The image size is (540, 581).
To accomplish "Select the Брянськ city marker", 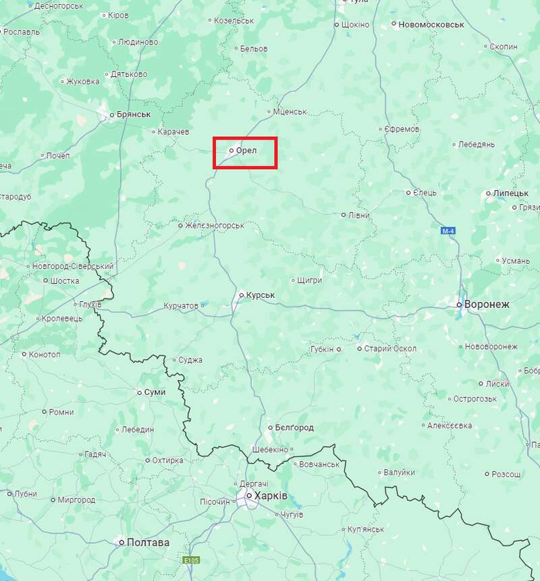I will tap(111, 115).
